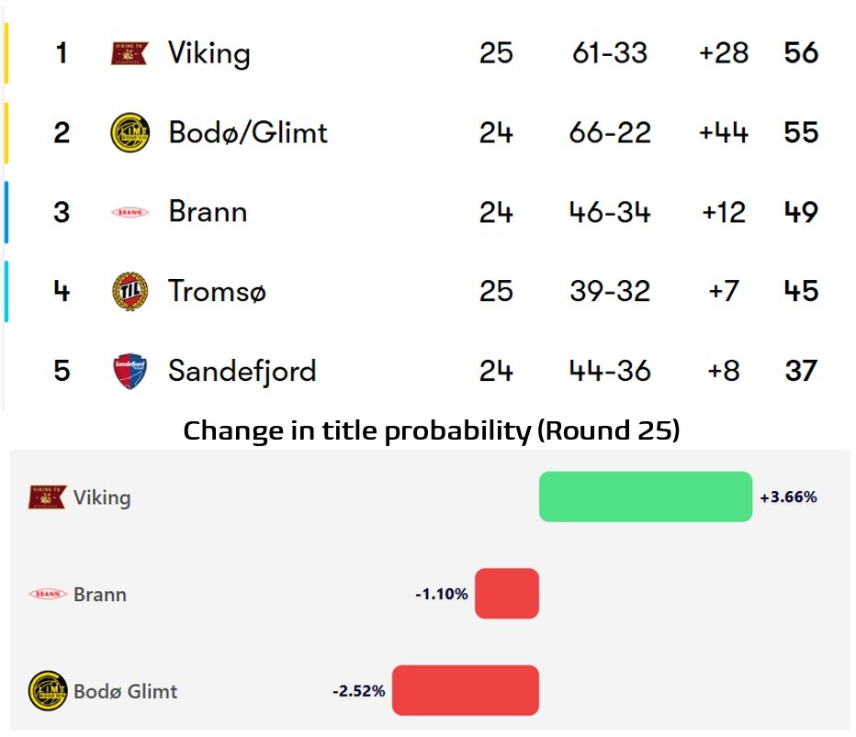Click Brann logo in probability chart

coord(47,594)
